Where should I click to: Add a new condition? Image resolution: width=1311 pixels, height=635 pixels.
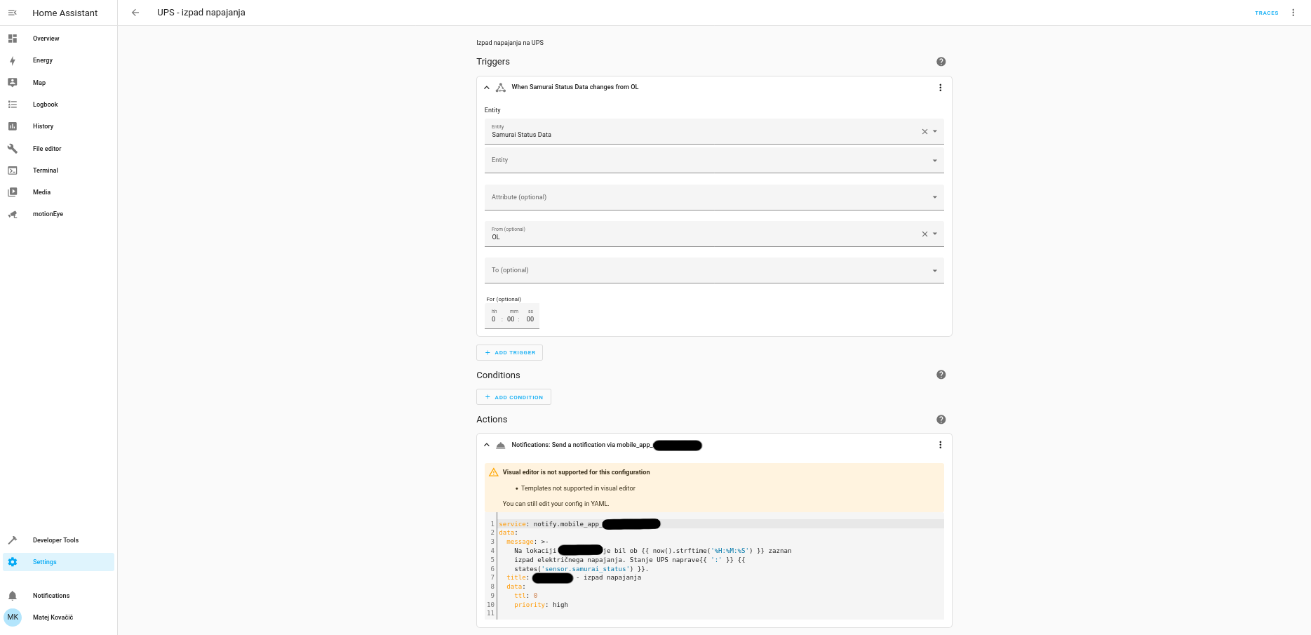pos(514,397)
